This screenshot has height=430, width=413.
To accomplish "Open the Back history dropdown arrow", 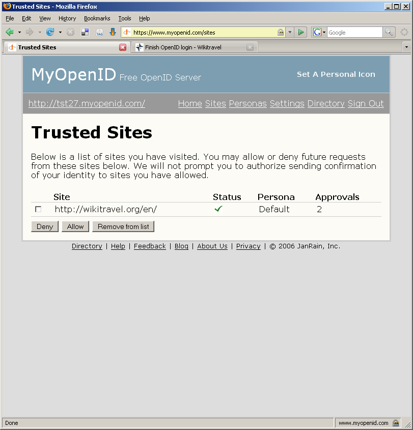I will pyautogui.click(x=19, y=33).
